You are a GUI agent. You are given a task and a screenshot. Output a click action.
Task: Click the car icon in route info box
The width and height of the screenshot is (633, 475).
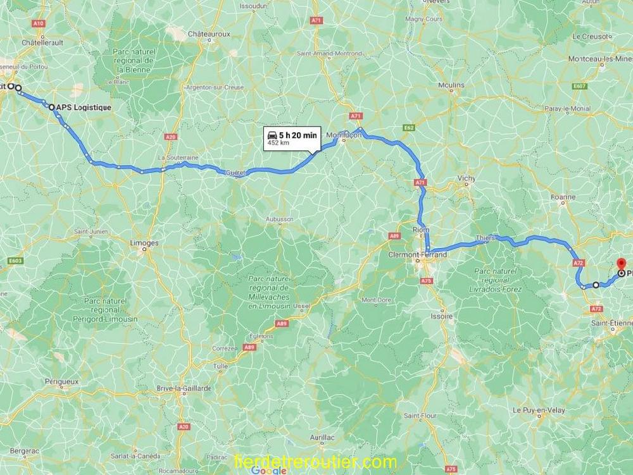[x=272, y=135]
